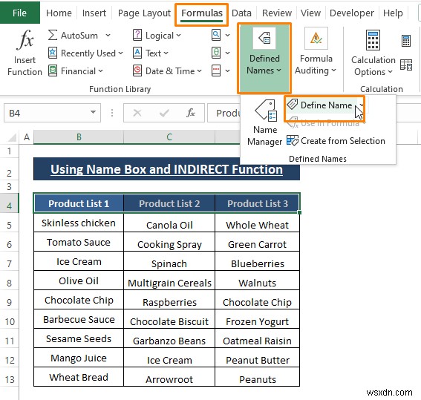
Task: Click the Defined Names tag icon
Action: coord(264,38)
